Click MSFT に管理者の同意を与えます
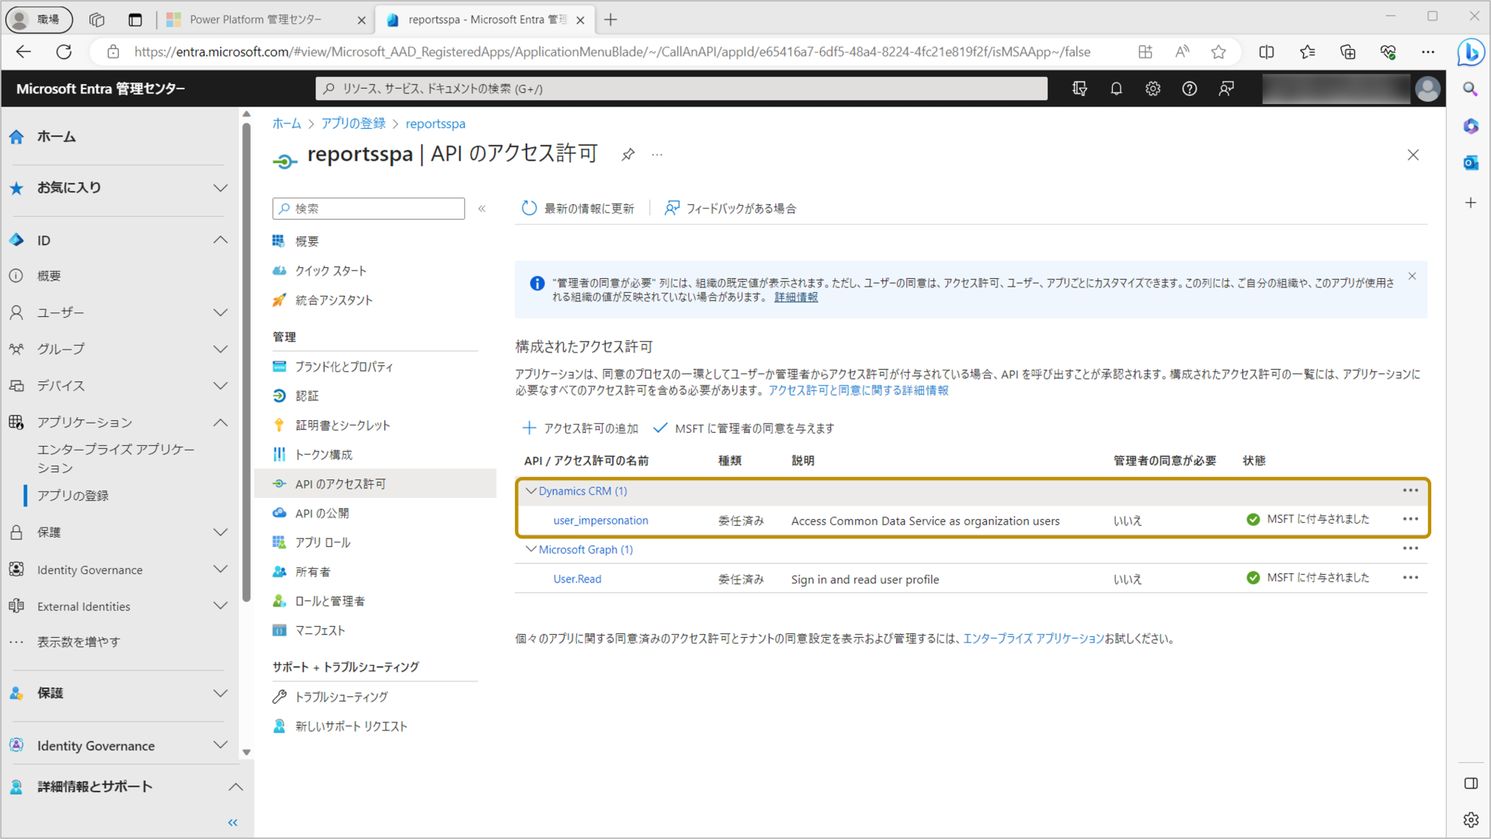1491x839 pixels. [743, 428]
